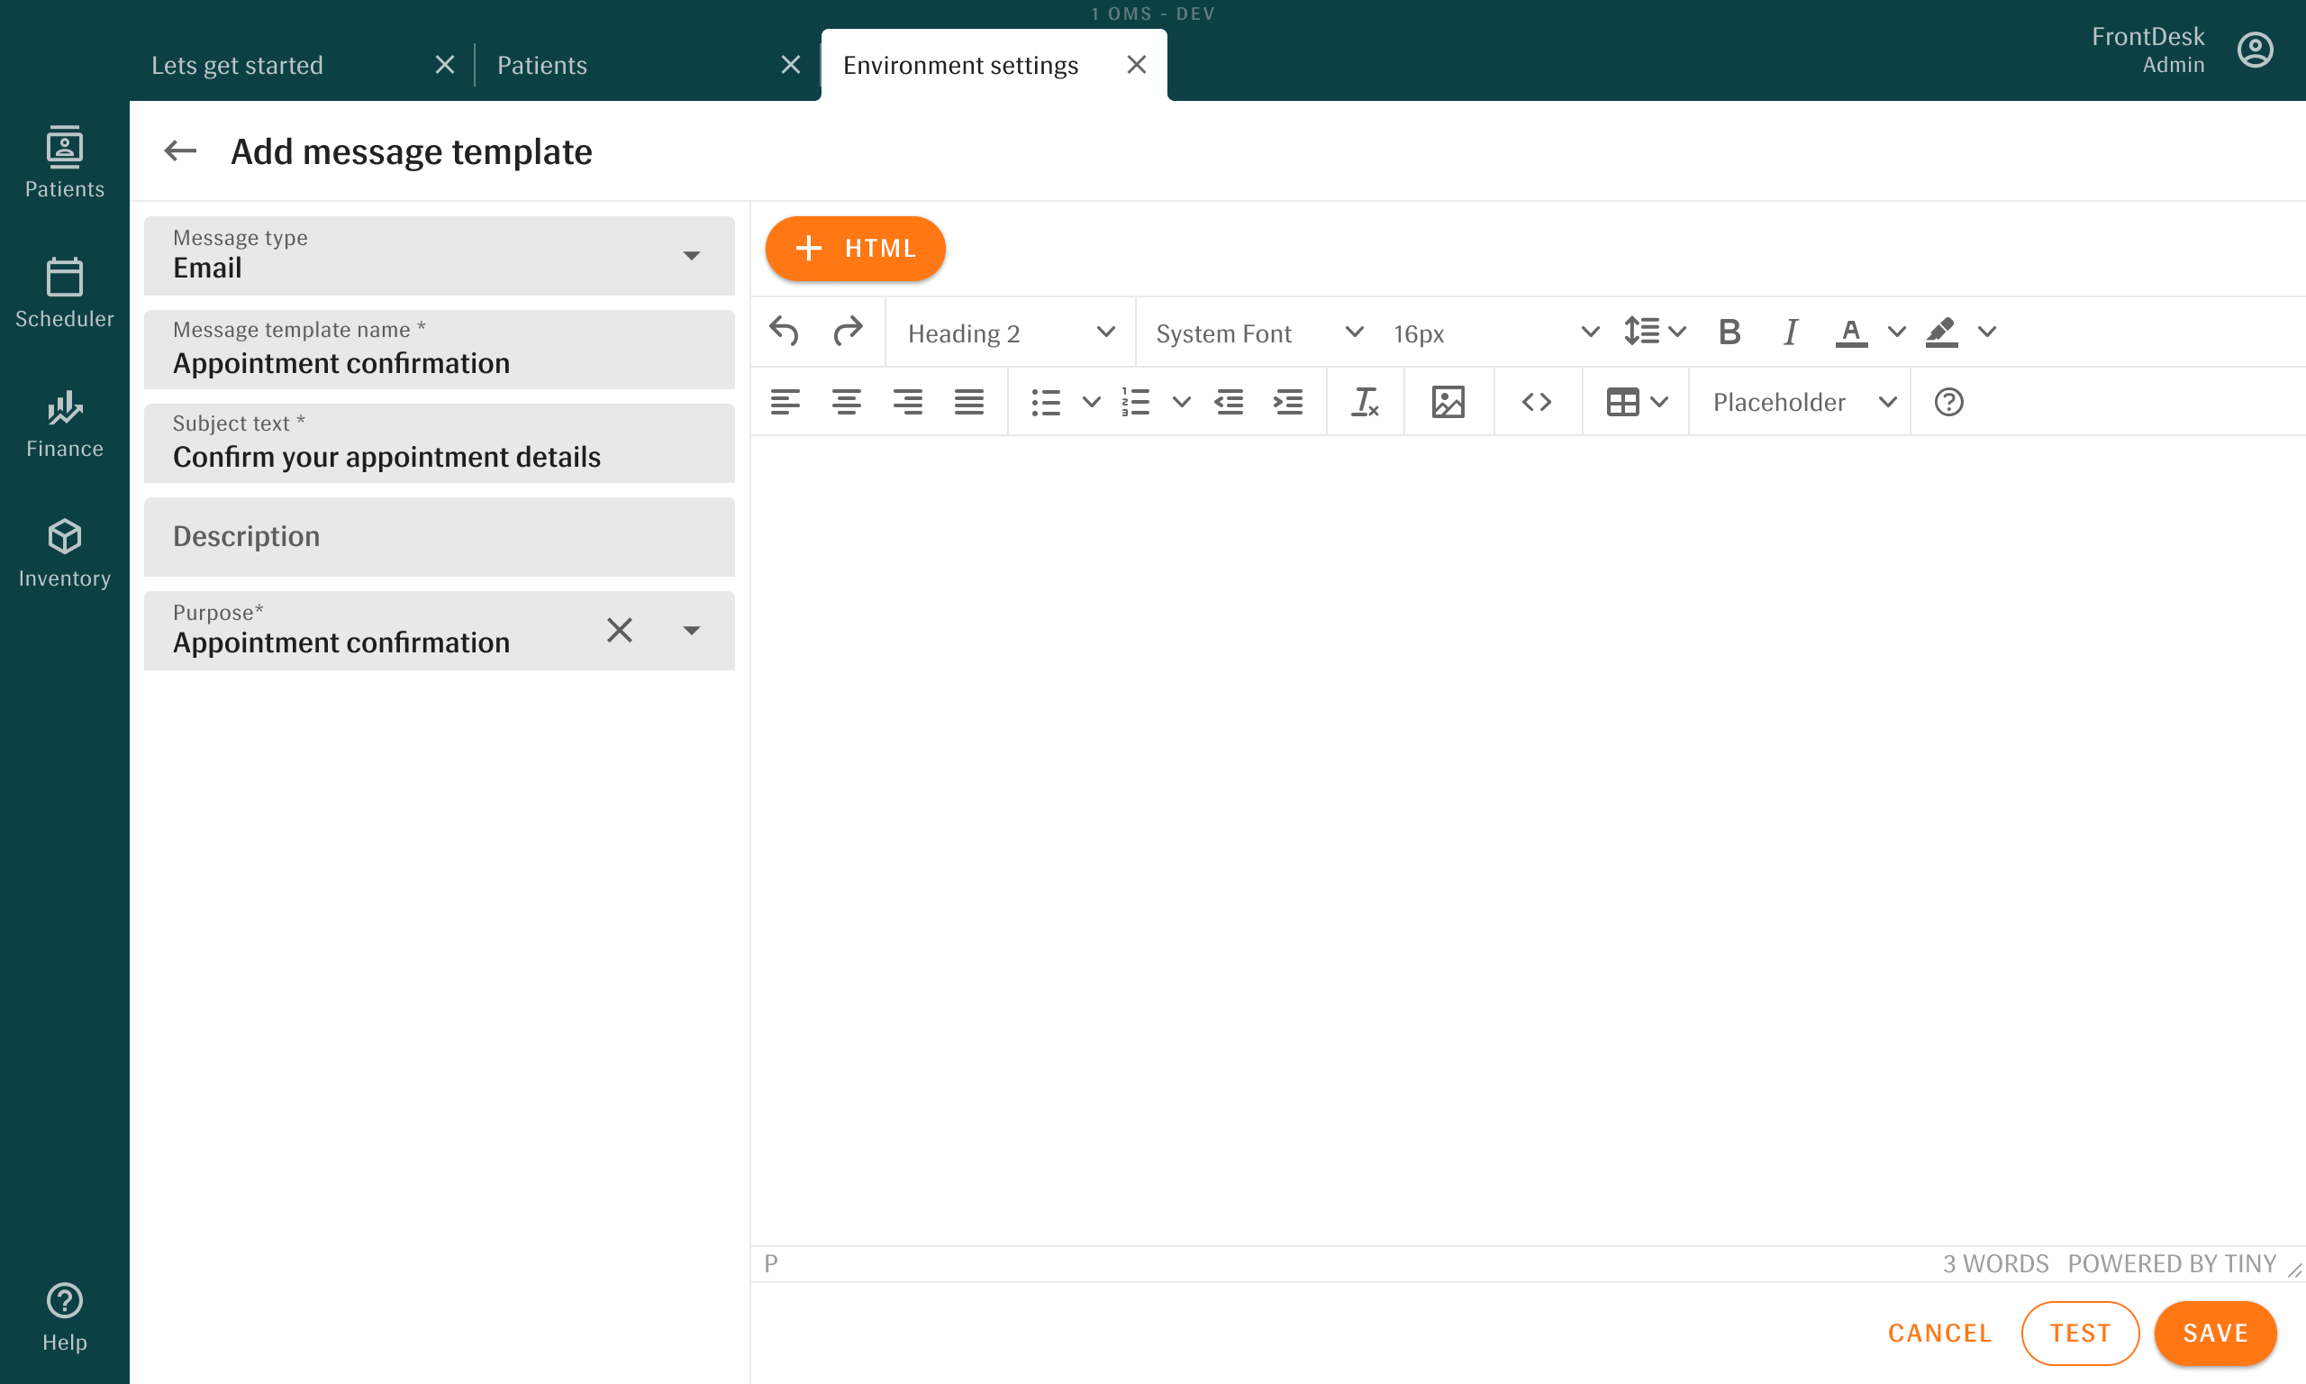Switch to the Patients tab

coord(541,64)
